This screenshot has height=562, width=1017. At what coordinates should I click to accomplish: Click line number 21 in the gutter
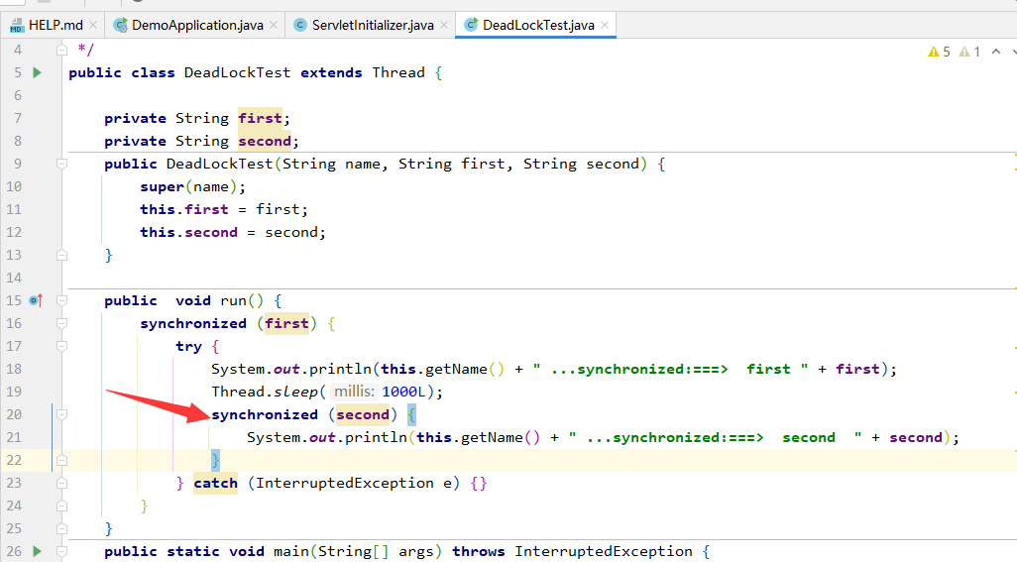(x=14, y=437)
